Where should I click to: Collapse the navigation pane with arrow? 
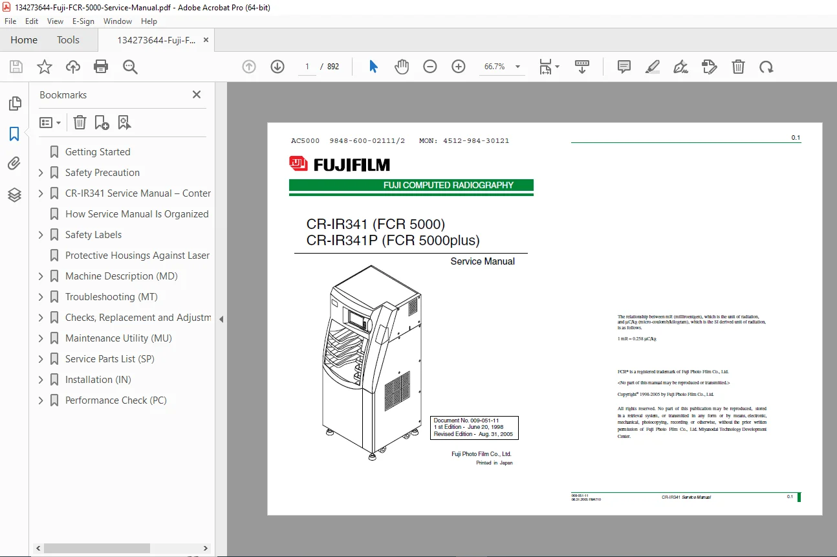(221, 319)
